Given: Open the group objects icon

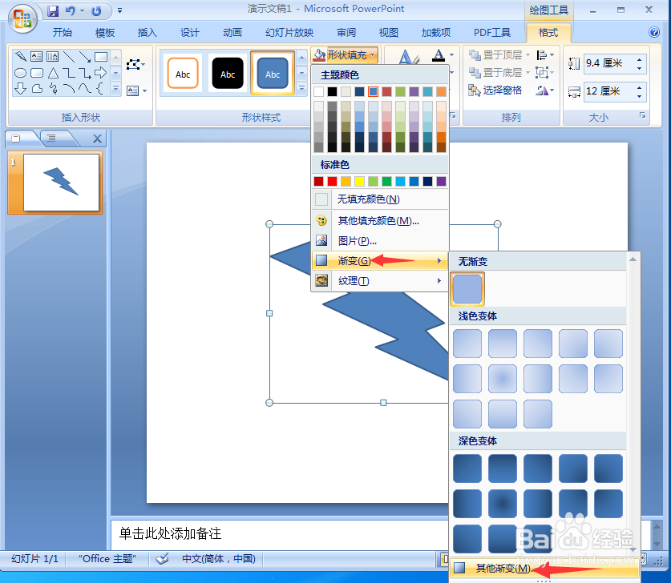Looking at the screenshot, I should pos(545,73).
